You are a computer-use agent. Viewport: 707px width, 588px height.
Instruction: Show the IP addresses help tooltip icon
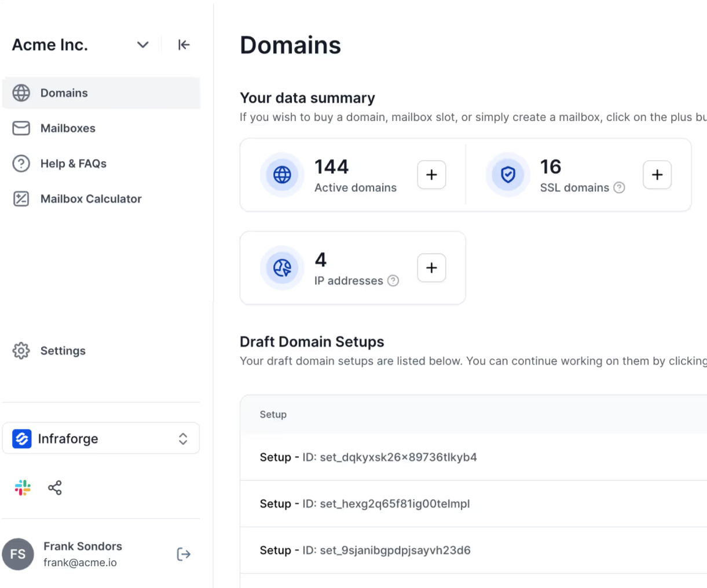pyautogui.click(x=393, y=280)
